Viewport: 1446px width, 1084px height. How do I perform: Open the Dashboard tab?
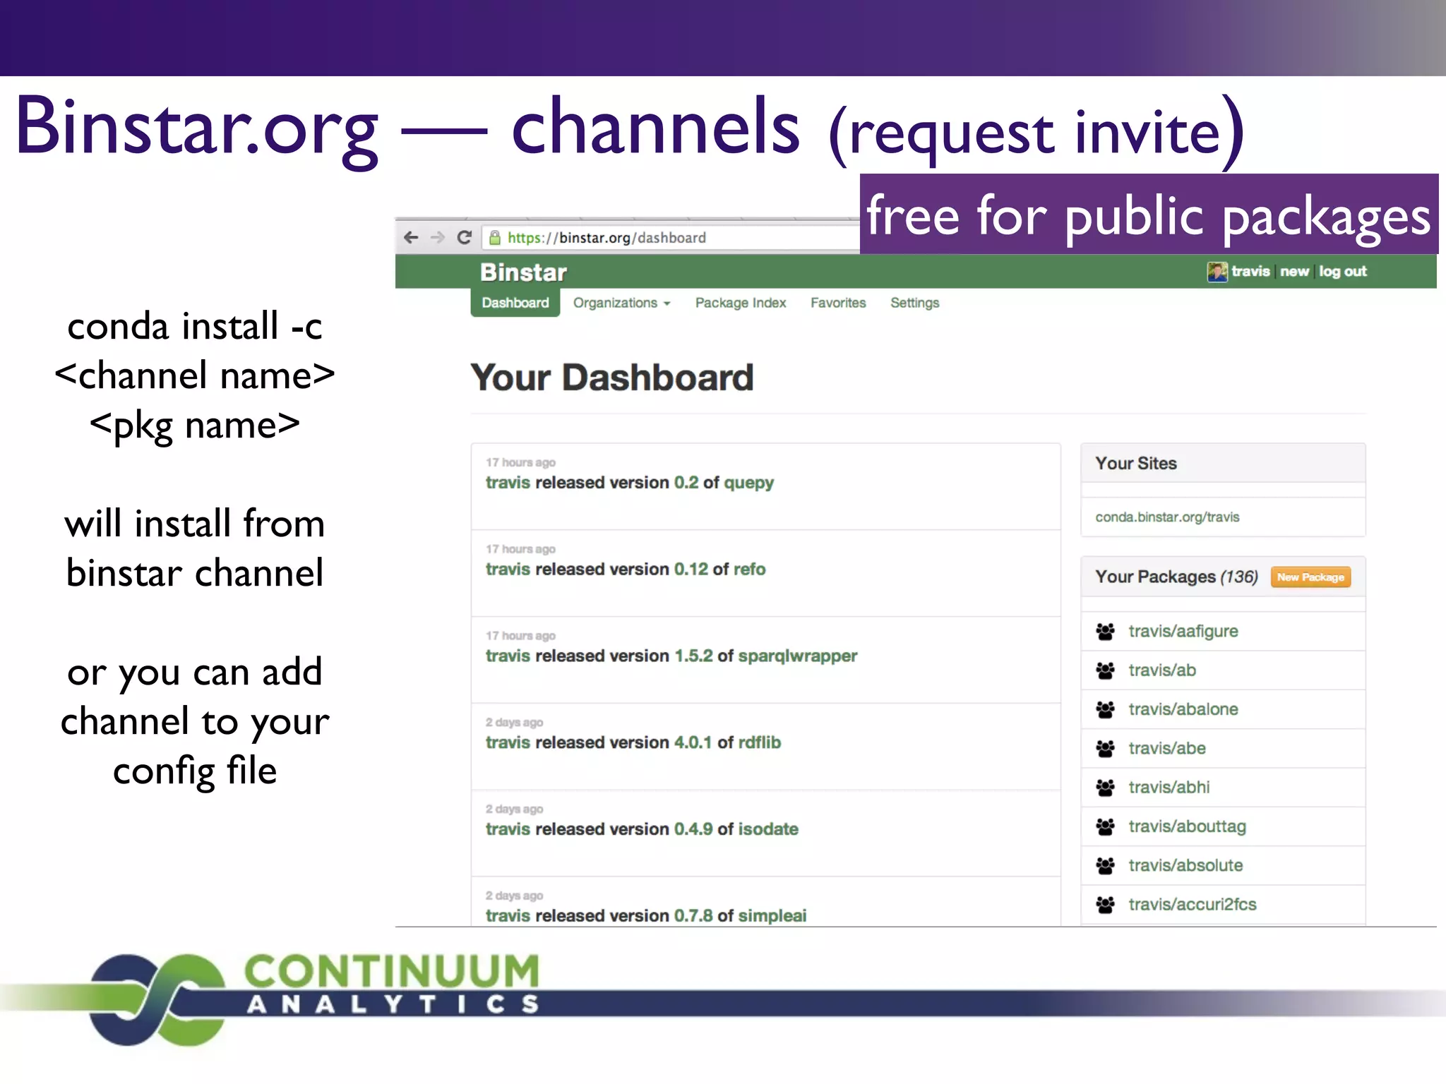(x=515, y=303)
